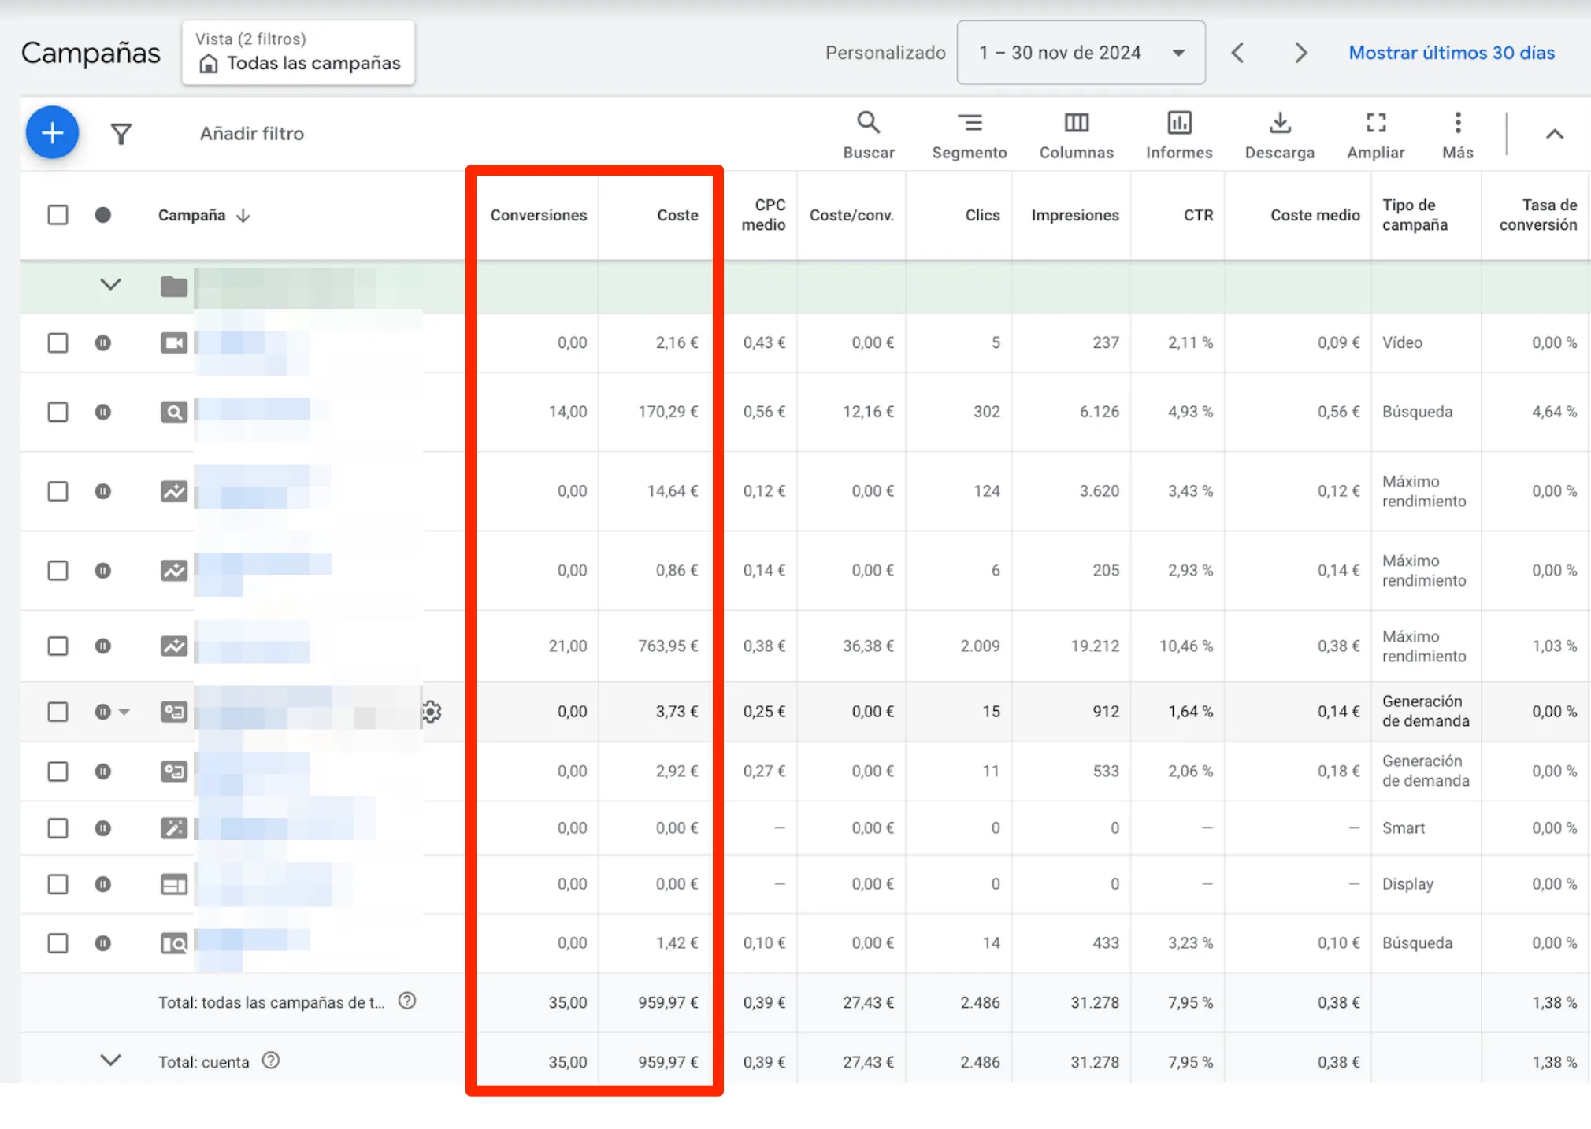The height and width of the screenshot is (1129, 1591).
Task: Click the gear icon beside demand-gen campaign
Action: [x=432, y=712]
